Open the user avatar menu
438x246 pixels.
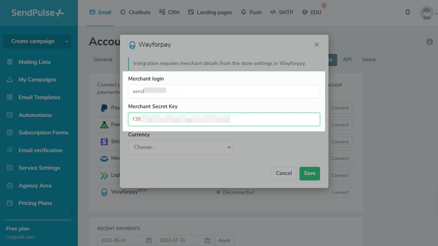(x=427, y=13)
